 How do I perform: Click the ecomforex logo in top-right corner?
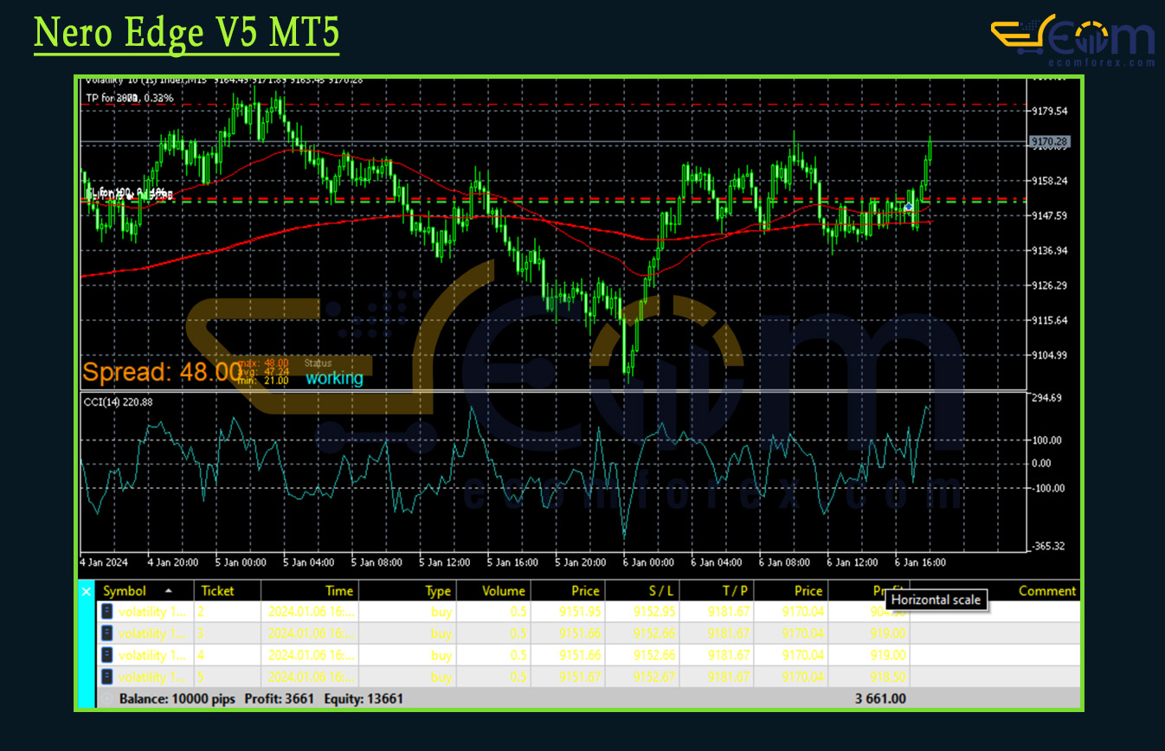1072,41
